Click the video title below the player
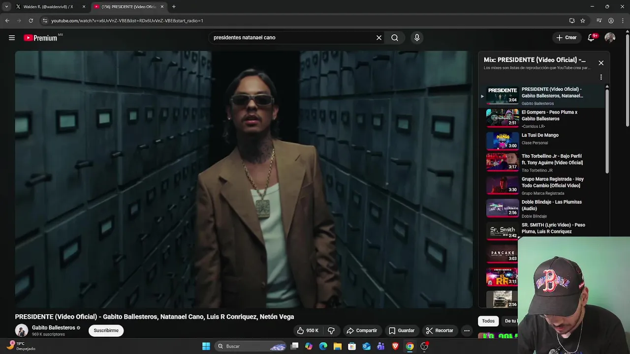Screen dimensions: 630x354 coord(155,317)
